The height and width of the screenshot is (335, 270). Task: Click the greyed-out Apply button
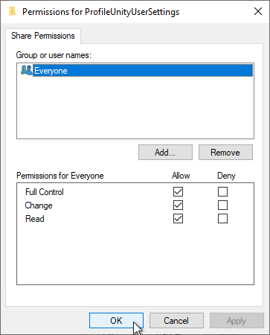[237, 321]
